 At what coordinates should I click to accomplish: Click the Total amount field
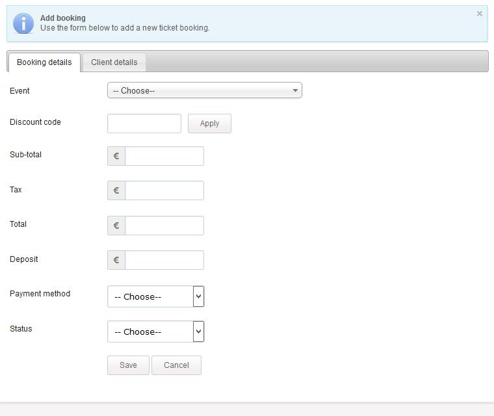164,226
